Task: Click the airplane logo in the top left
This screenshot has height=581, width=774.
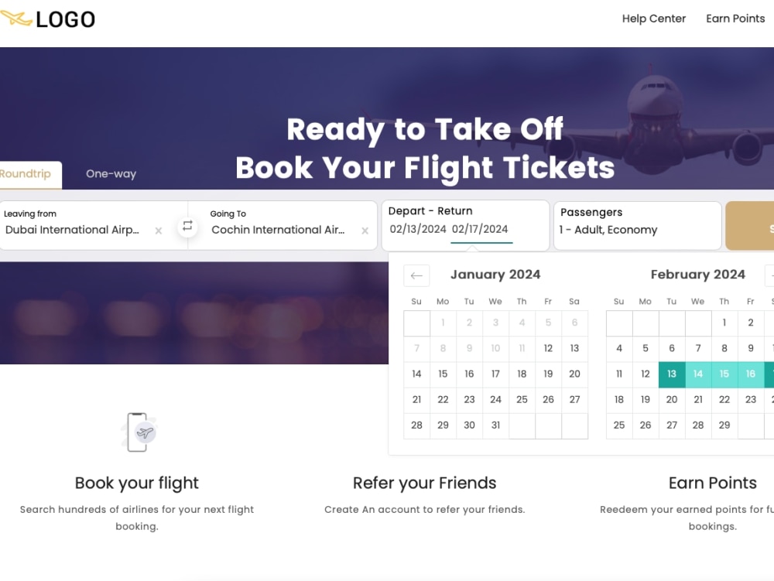Action: (x=15, y=17)
